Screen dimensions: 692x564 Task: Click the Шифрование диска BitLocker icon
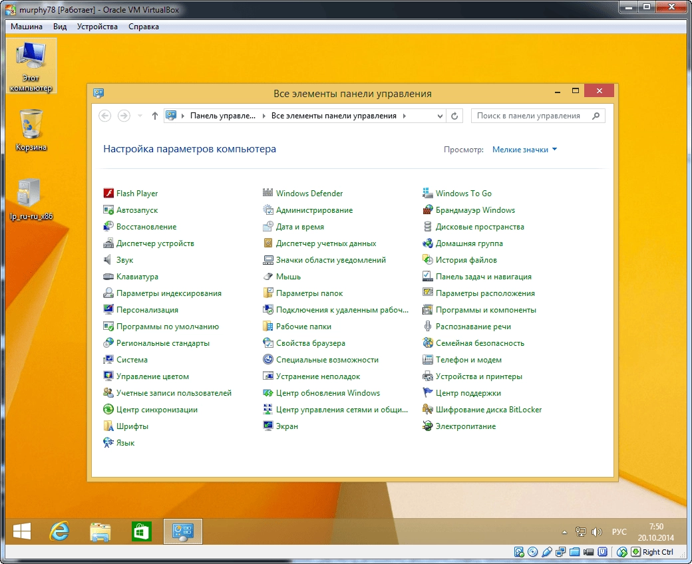tap(428, 410)
